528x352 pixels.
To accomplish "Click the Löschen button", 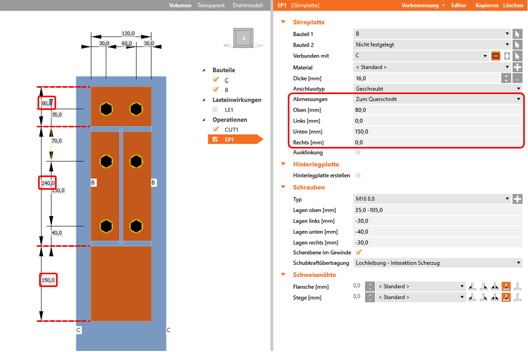I will tap(513, 5).
